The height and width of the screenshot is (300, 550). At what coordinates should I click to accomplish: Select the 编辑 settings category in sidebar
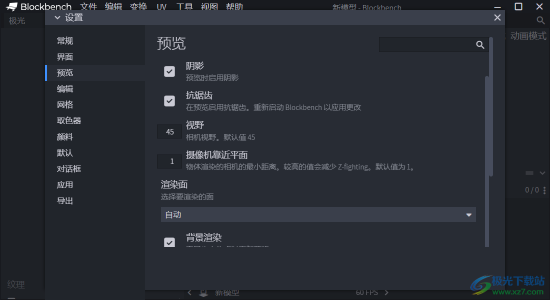coord(95,89)
